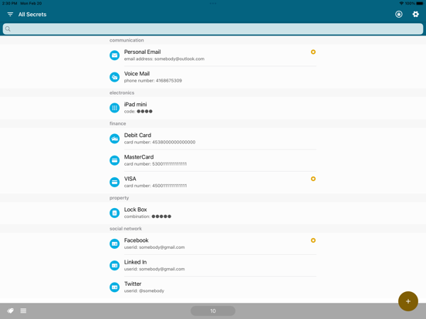Open the filter menu icon
The image size is (426, 319).
[x=10, y=15]
